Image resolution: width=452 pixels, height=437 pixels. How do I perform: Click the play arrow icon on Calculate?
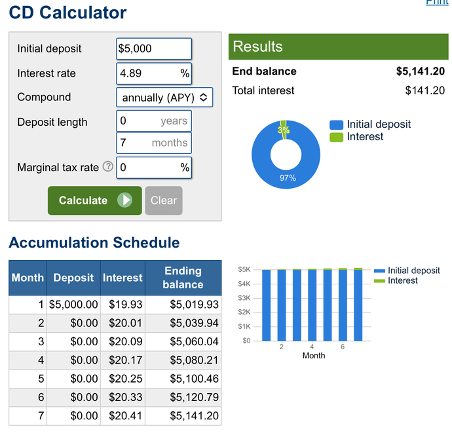tap(125, 200)
